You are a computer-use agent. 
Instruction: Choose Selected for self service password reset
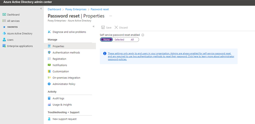pos(119,40)
